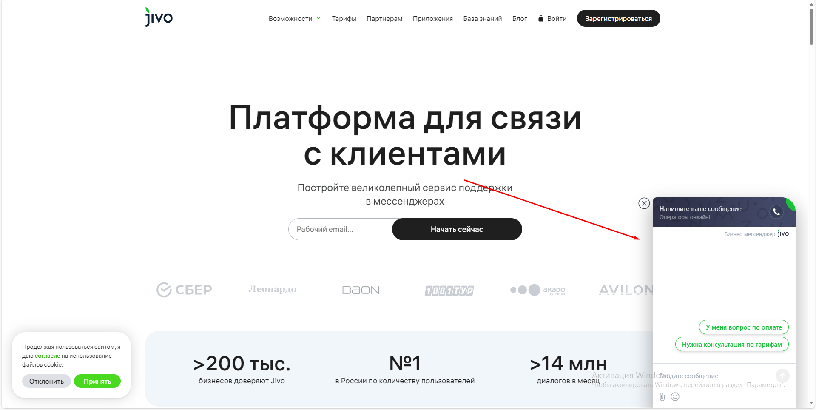Click the paperclip attach file icon
Image resolution: width=816 pixels, height=410 pixels.
click(x=662, y=397)
